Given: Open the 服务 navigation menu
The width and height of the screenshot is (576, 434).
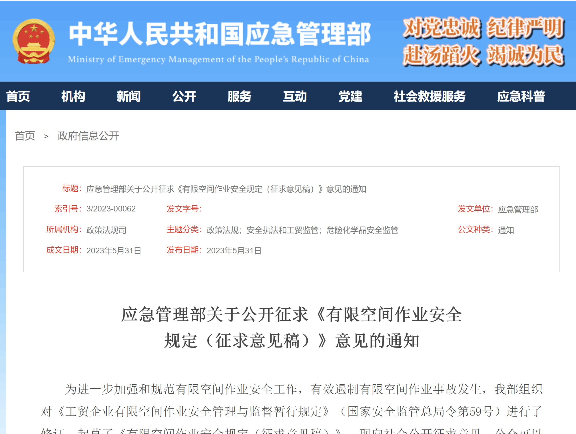Looking at the screenshot, I should 239,96.
